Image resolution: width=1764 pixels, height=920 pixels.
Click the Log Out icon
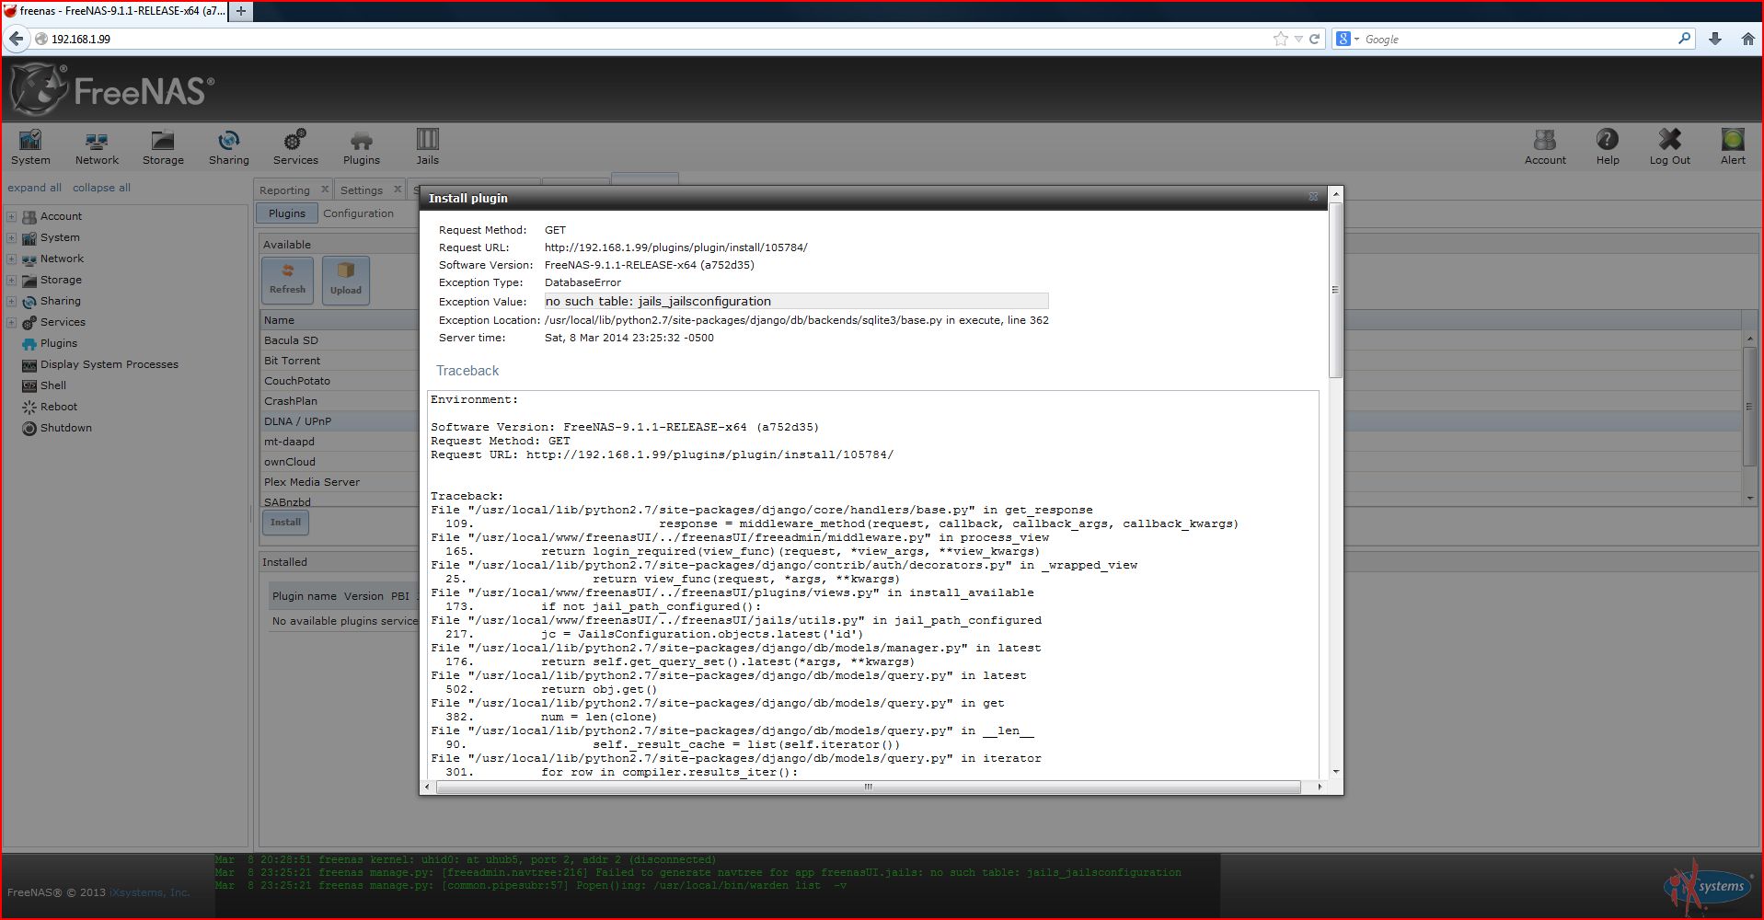(1670, 147)
